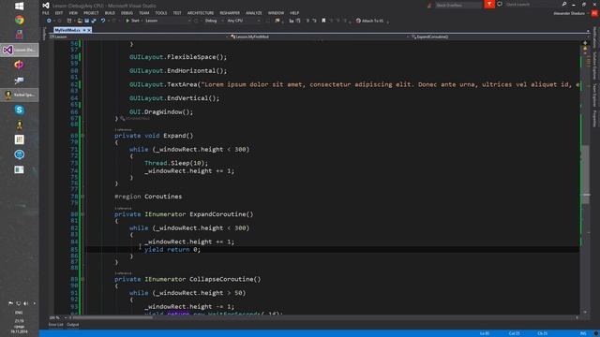Click the Attach To IIS icon
The height and width of the screenshot is (337, 600).
358,21
